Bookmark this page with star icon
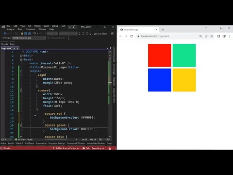The height and width of the screenshot is (175, 233). click(212, 36)
